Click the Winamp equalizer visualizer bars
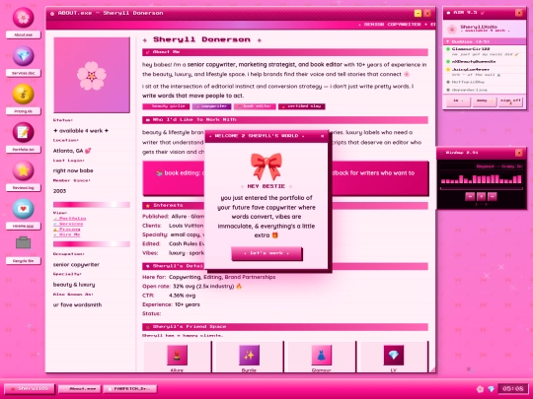 coord(481,178)
